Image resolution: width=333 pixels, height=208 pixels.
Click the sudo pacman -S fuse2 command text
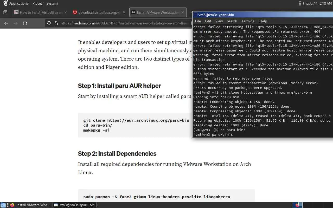157,197
